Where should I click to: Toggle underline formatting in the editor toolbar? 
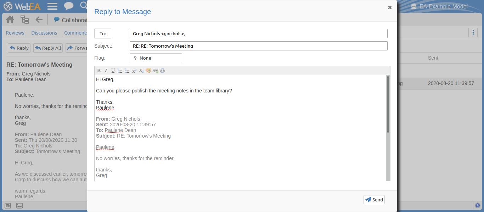point(113,71)
